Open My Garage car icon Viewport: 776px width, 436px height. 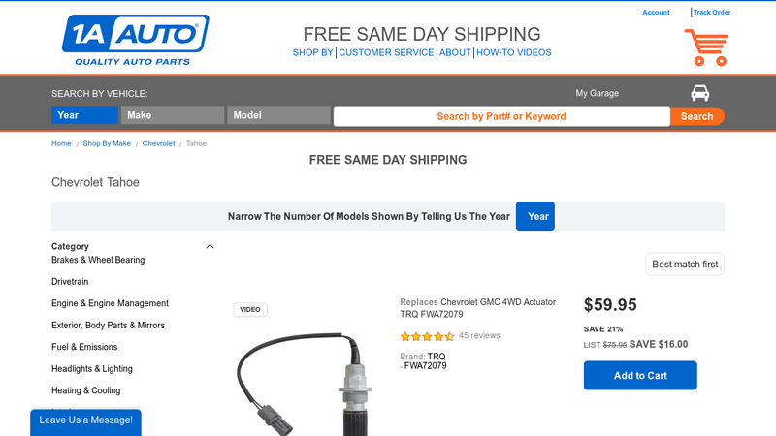pyautogui.click(x=699, y=93)
